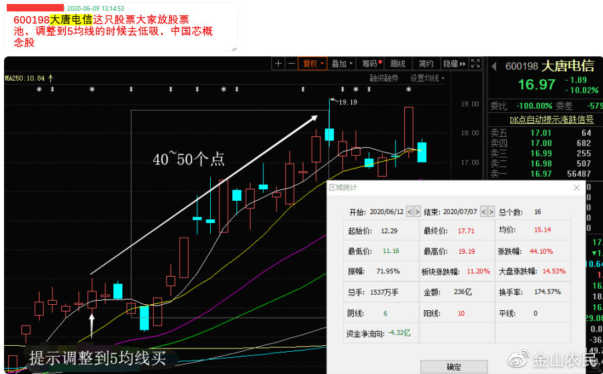This screenshot has height=374, width=603.
Task: Click the current price 16.97 header
Action: [536, 85]
